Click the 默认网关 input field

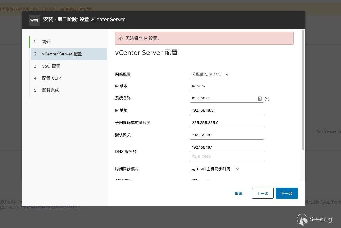coord(227,135)
